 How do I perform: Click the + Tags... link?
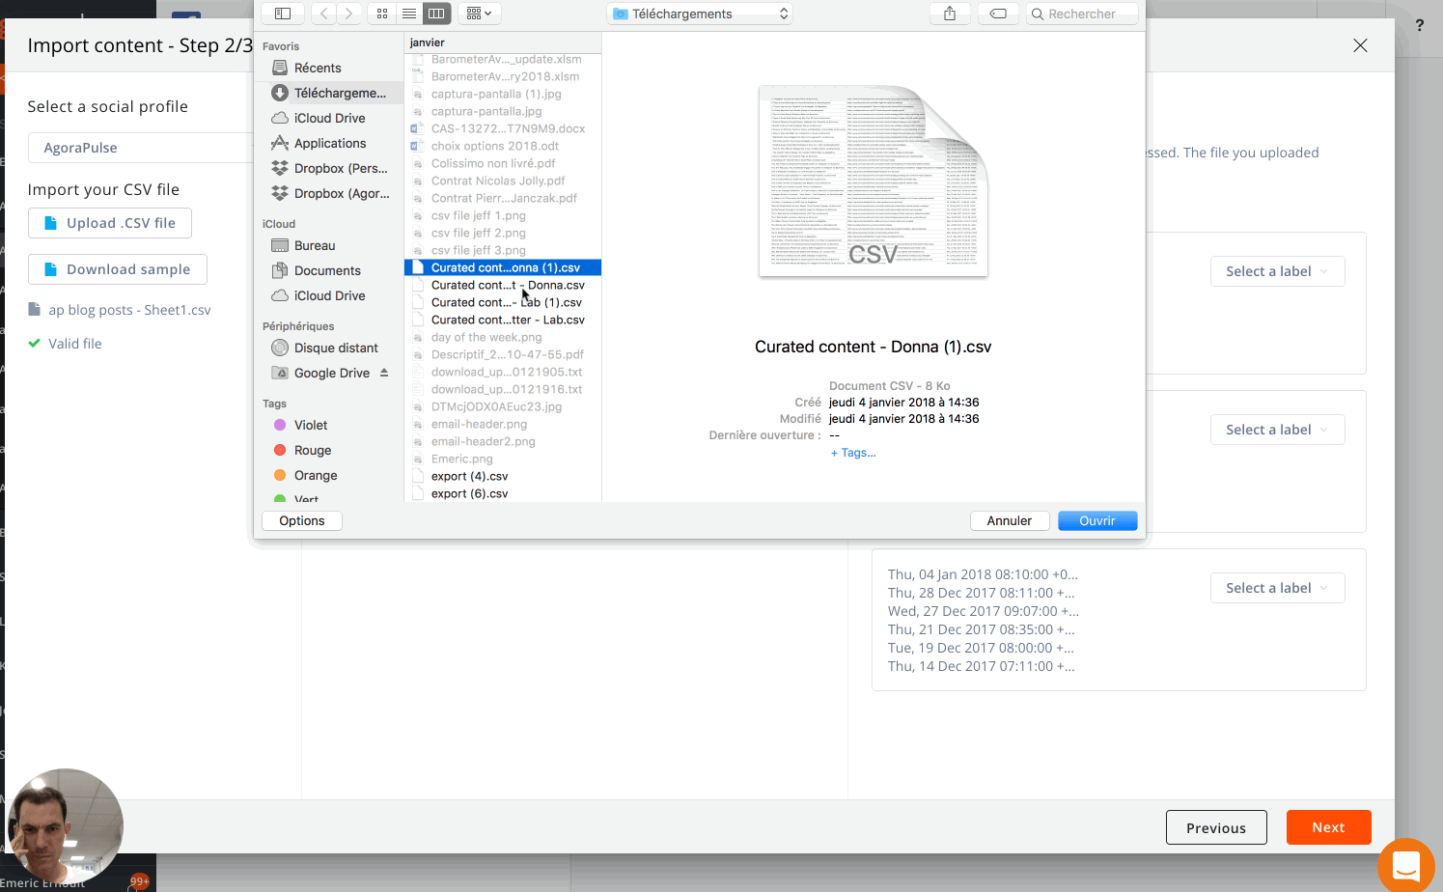[853, 453]
